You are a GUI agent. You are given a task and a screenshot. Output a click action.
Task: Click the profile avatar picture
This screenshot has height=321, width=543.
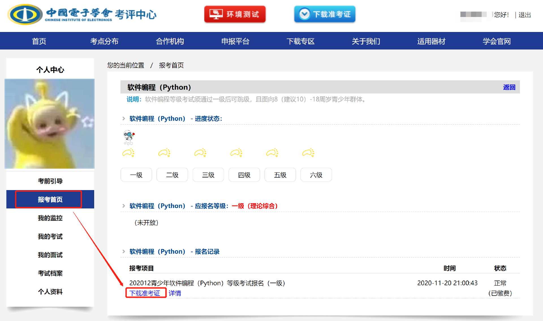coord(50,124)
